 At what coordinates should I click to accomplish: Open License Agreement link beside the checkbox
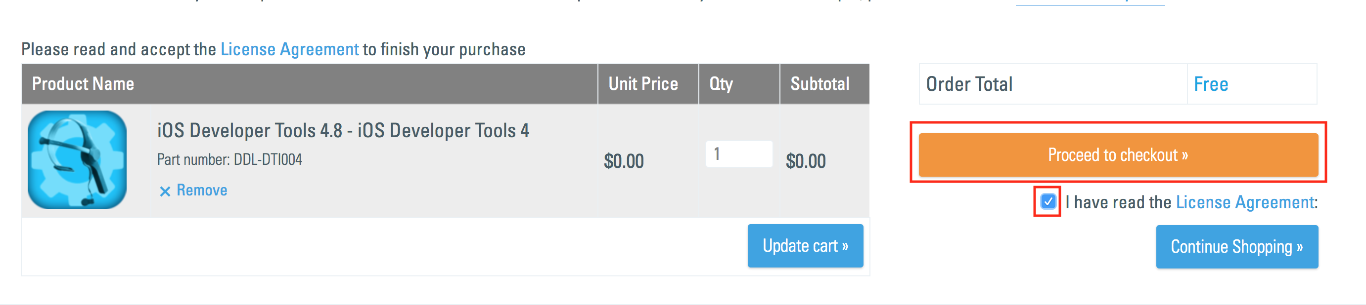1245,202
